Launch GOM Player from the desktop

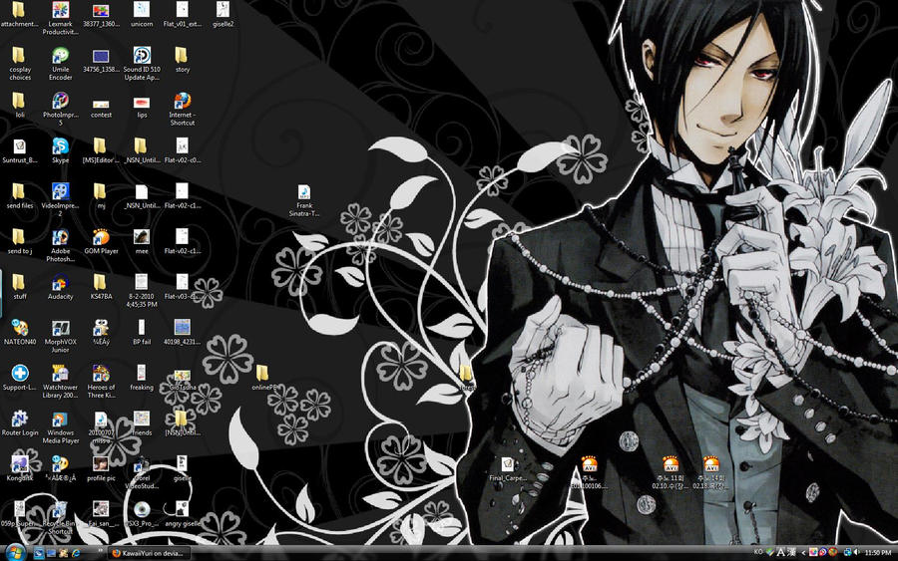pos(101,241)
